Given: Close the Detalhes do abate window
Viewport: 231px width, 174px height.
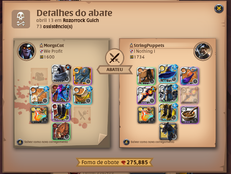Looking at the screenshot, I should click(219, 9).
